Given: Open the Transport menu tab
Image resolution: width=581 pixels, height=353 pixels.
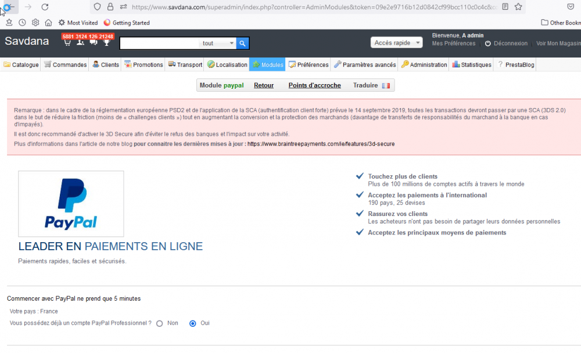Looking at the screenshot, I should (x=185, y=64).
